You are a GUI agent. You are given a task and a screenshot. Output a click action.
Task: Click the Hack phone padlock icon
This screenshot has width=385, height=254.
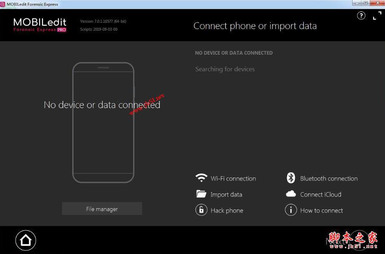[201, 210]
